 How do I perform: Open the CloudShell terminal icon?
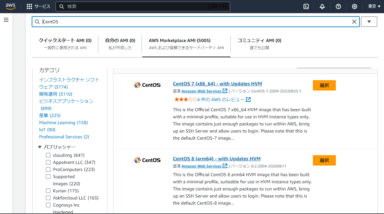(x=306, y=6)
